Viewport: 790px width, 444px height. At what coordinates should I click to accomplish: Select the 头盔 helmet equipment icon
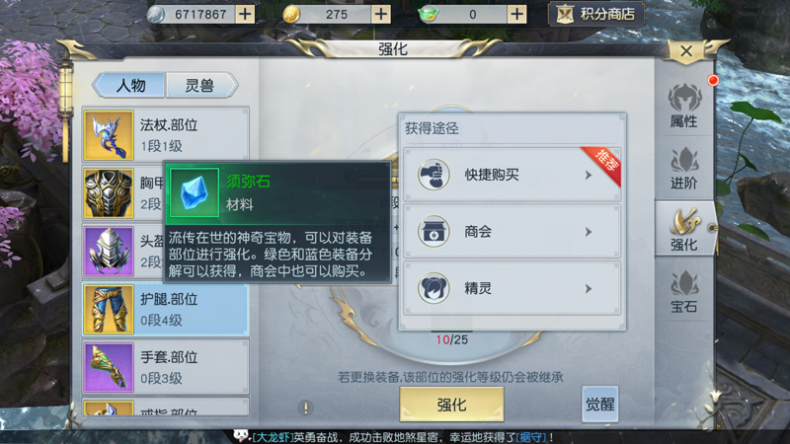pyautogui.click(x=109, y=252)
